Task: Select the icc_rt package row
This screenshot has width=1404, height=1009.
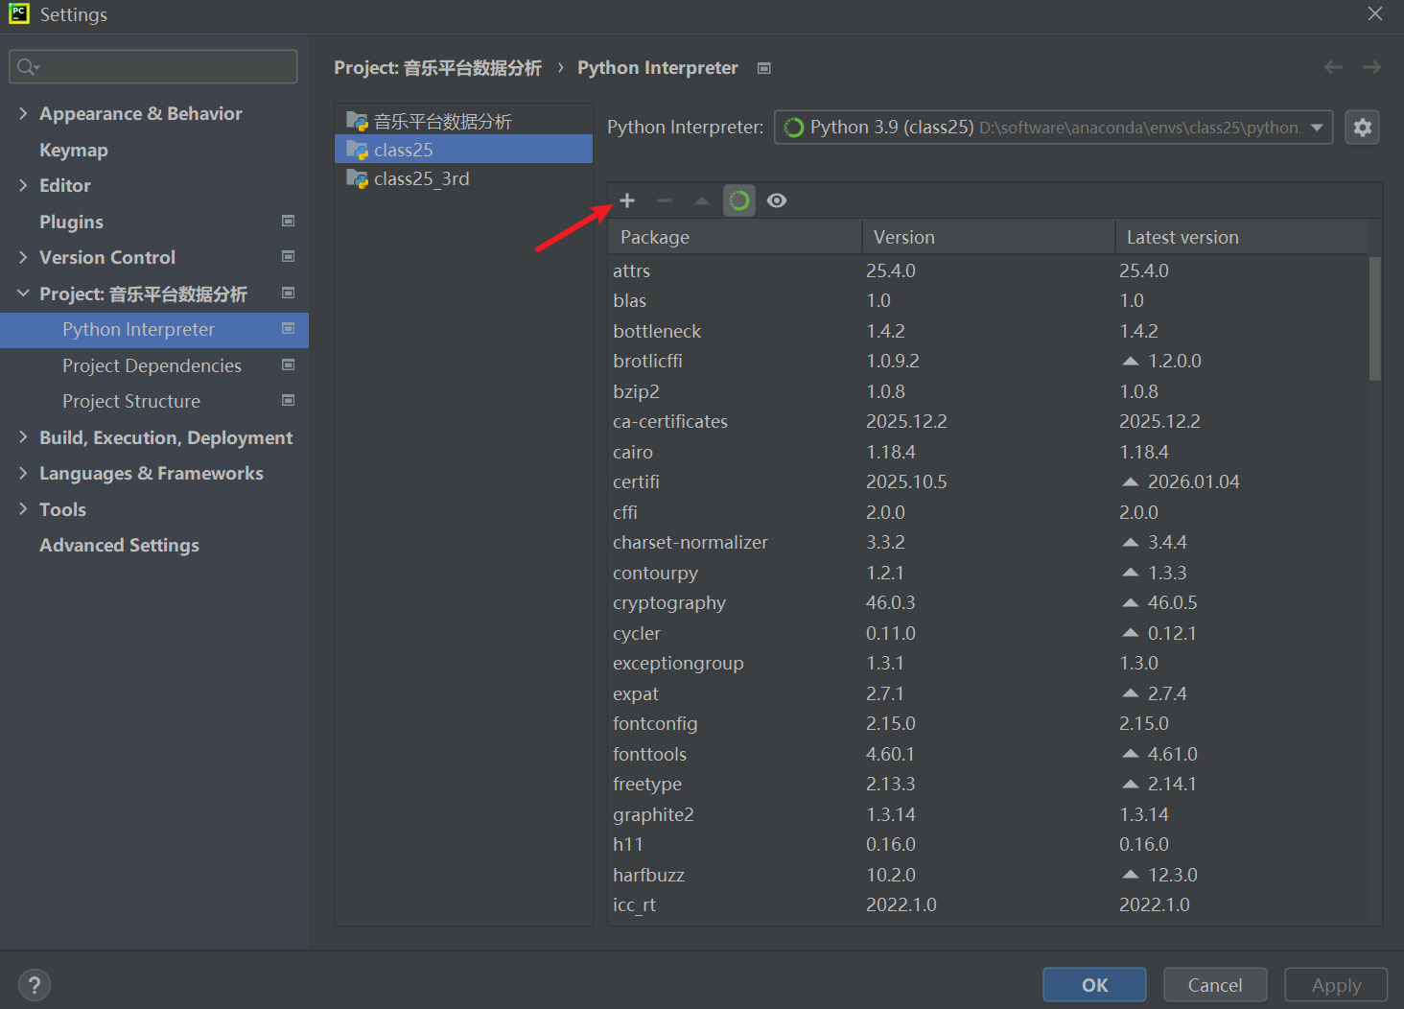Action: pos(988,904)
